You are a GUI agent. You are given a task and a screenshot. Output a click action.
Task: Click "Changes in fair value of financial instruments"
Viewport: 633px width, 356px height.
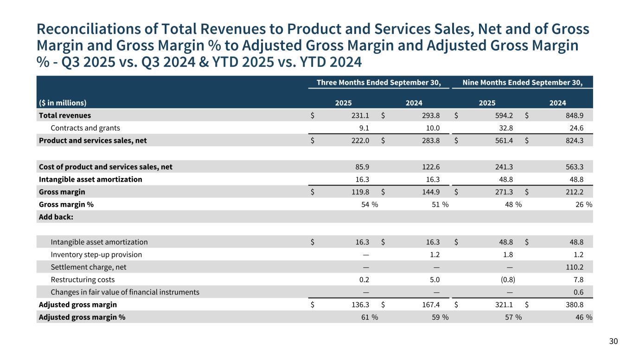(125, 292)
